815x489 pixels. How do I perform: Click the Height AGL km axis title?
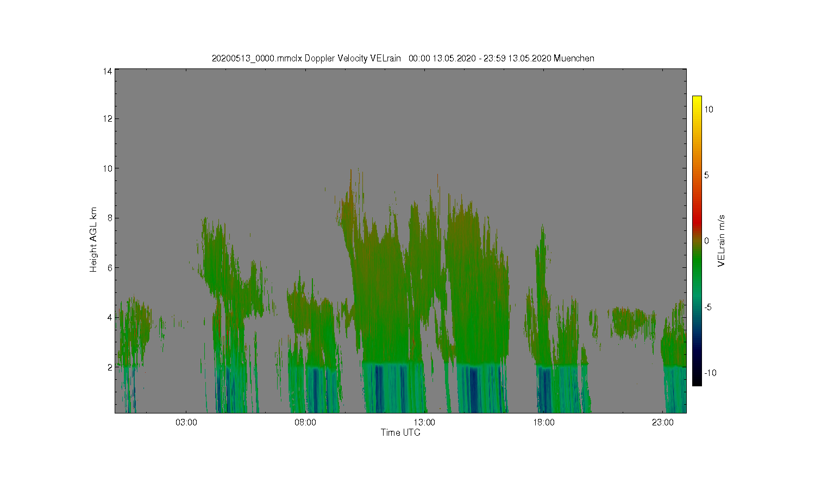(93, 240)
